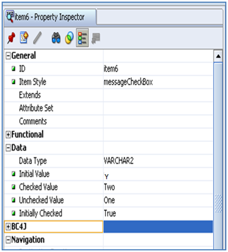The width and height of the screenshot is (228, 252).
Task: Click the red pushpin freeze icon
Action: [x=11, y=38]
